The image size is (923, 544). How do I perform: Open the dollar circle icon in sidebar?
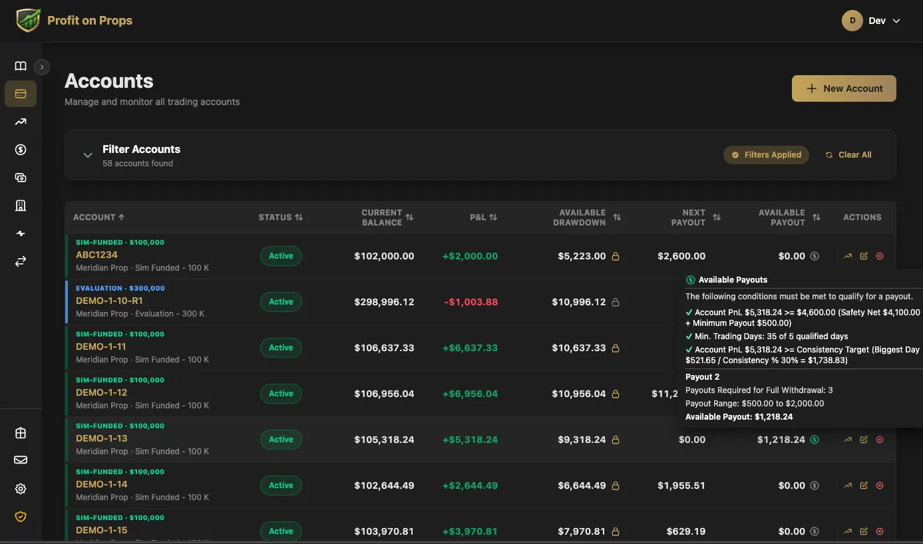point(21,150)
